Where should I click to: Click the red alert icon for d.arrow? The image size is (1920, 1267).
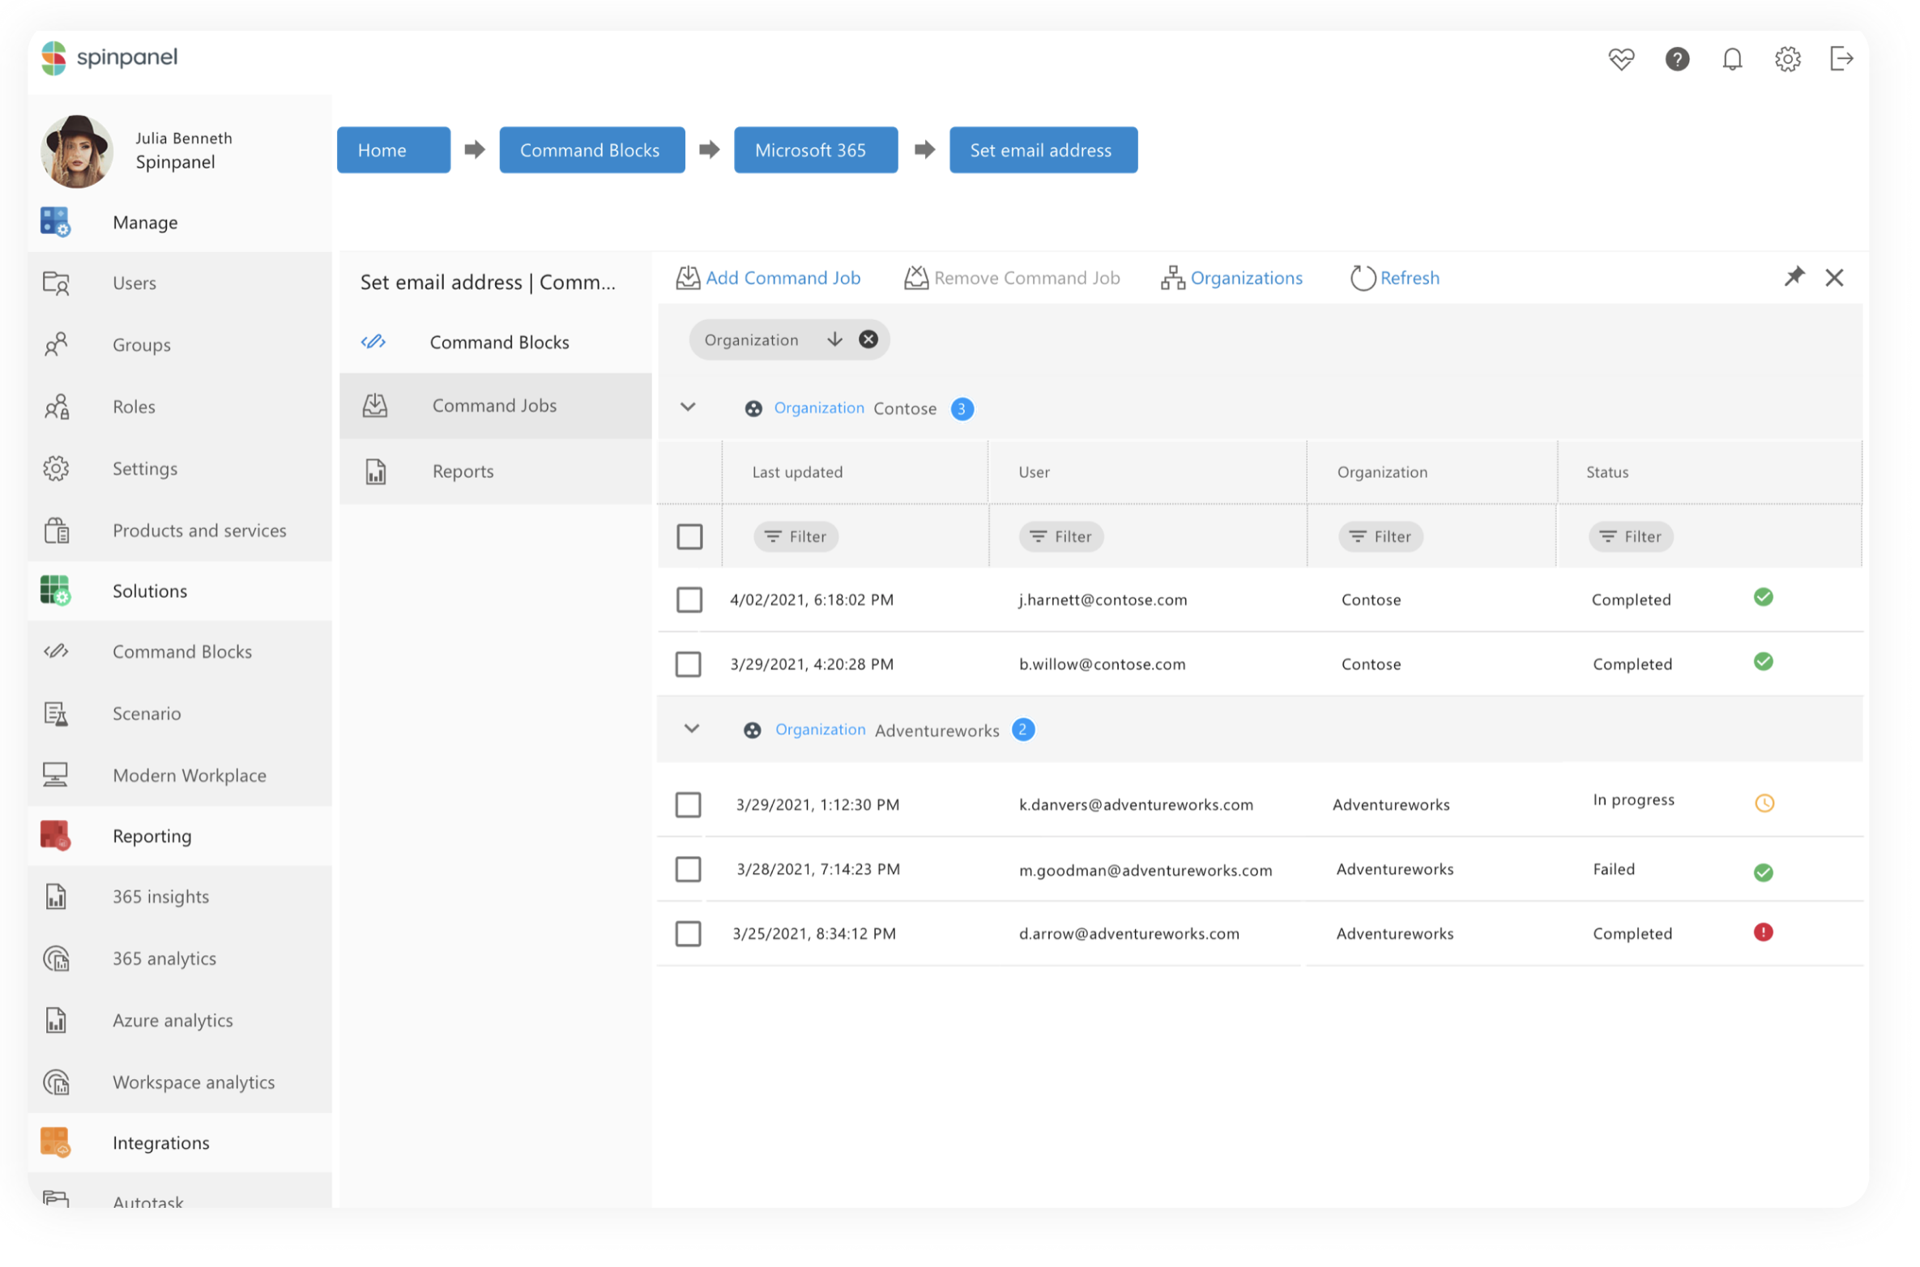[x=1762, y=932]
